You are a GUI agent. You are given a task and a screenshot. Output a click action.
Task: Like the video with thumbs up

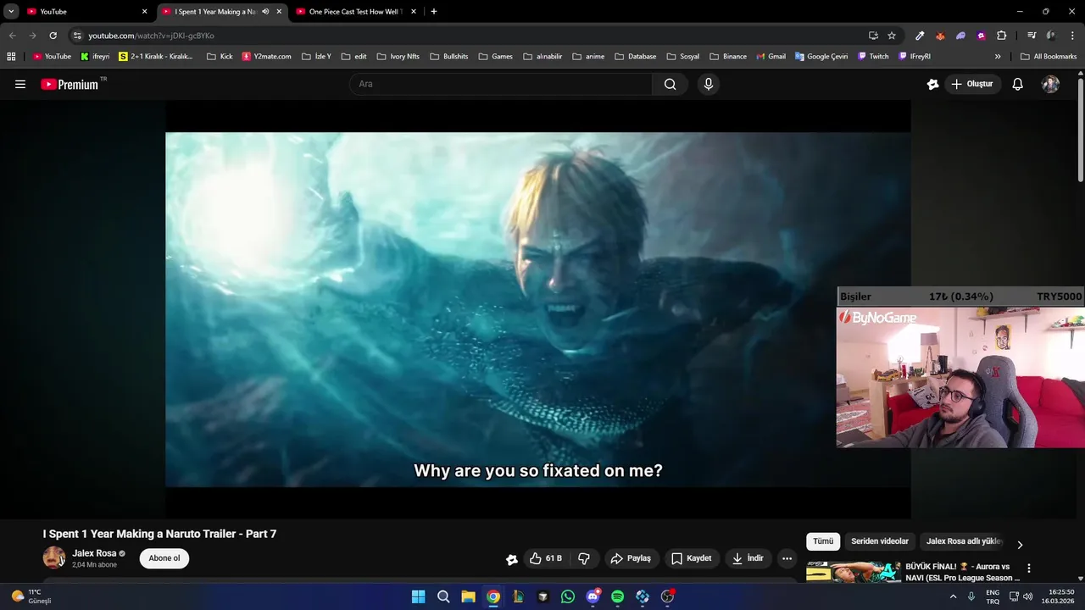(x=547, y=558)
